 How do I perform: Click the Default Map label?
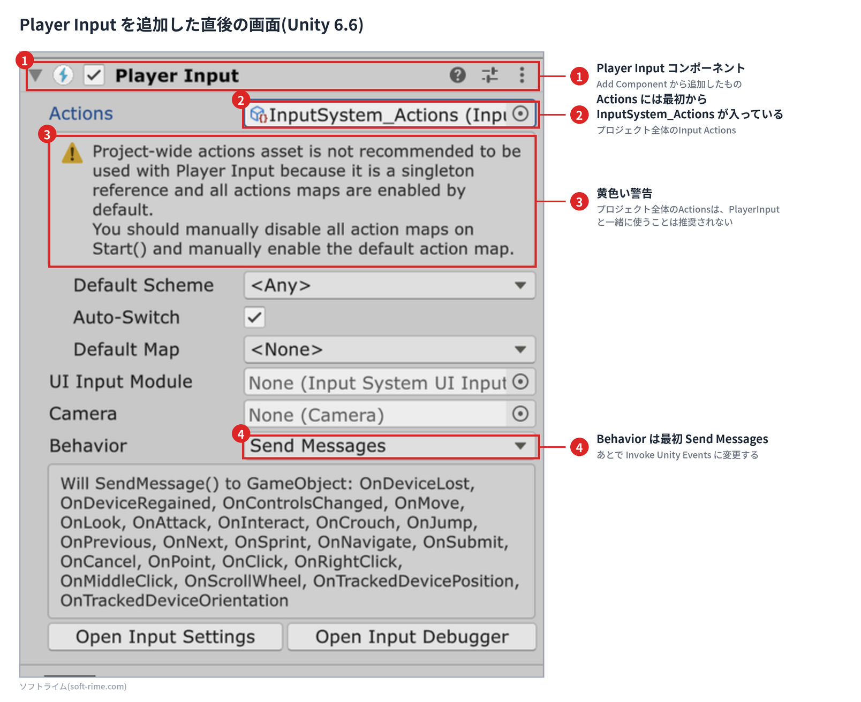pyautogui.click(x=126, y=349)
